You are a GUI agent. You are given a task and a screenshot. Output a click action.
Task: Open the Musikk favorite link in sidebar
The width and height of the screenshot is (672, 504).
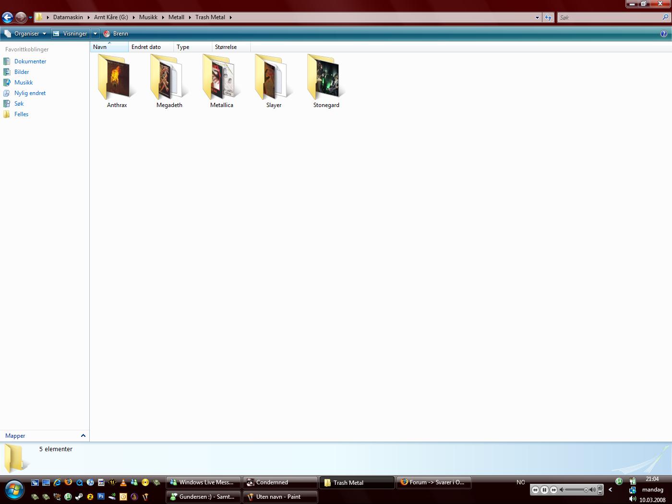[x=18, y=83]
